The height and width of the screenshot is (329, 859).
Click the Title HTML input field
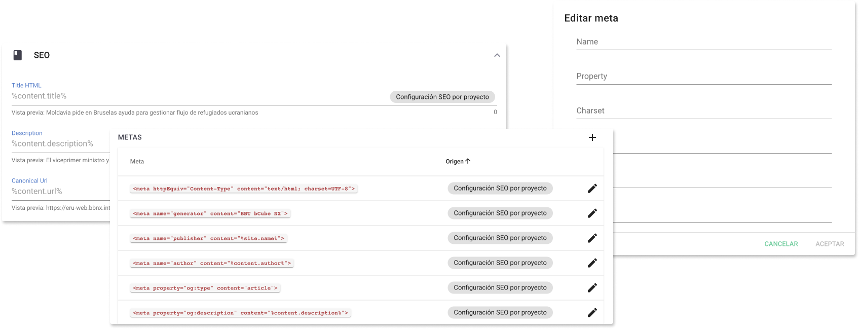[x=198, y=96]
